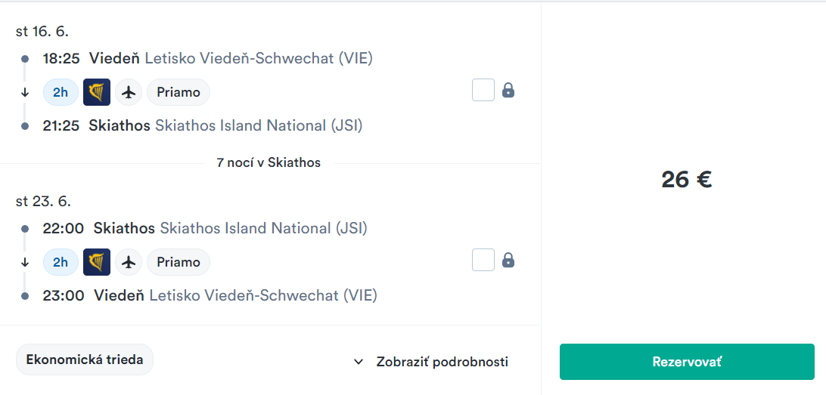Screen dimensions: 826x395
Task: Click lock icon beside outbound flight
Action: pos(508,91)
